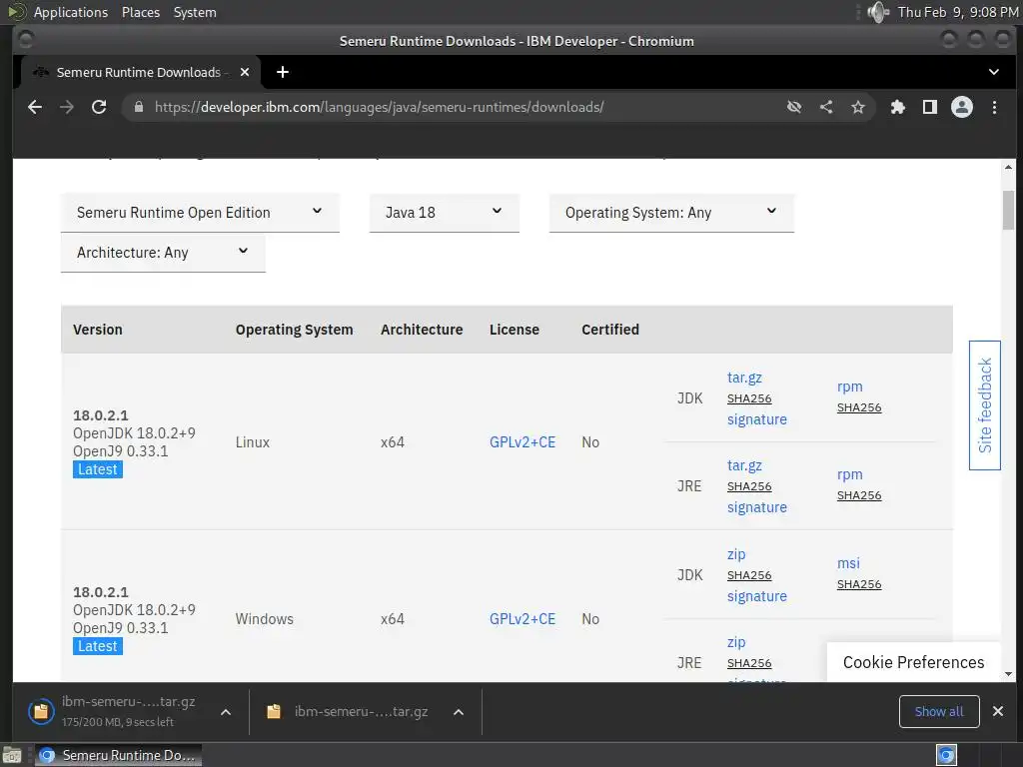Image resolution: width=1023 pixels, height=767 pixels.
Task: Download the Windows JDK zip
Action: click(x=736, y=554)
